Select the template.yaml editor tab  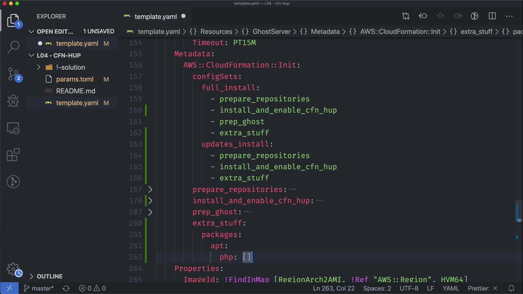pos(155,17)
